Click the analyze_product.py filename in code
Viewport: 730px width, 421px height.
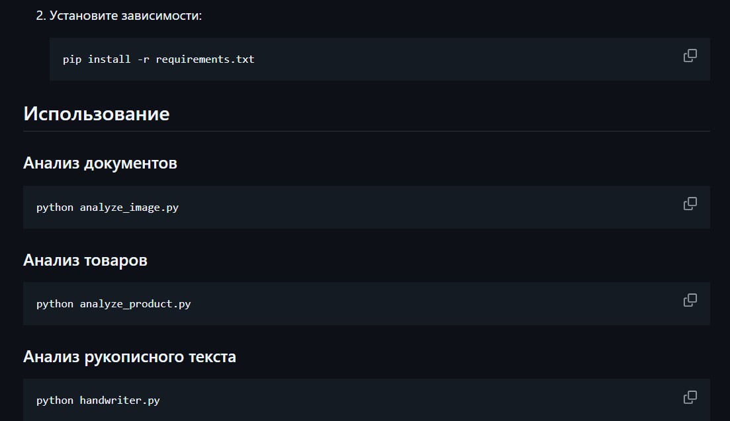[x=135, y=304]
